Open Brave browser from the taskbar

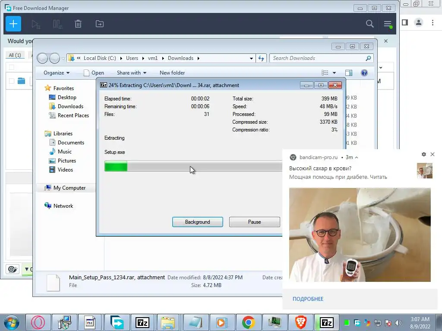[x=301, y=322]
